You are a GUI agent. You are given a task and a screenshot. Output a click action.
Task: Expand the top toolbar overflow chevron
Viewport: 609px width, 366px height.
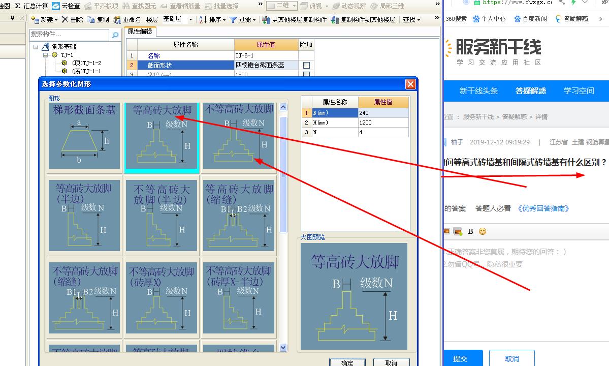click(437, 4)
